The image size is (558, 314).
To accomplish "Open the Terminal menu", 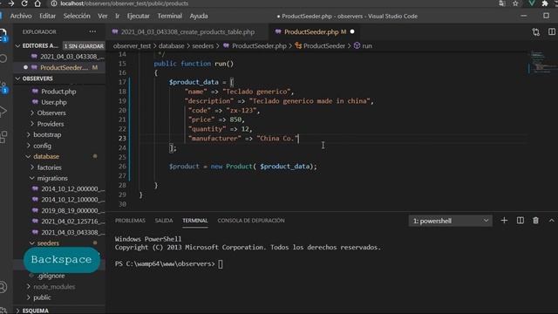I will pyautogui.click(x=170, y=16).
